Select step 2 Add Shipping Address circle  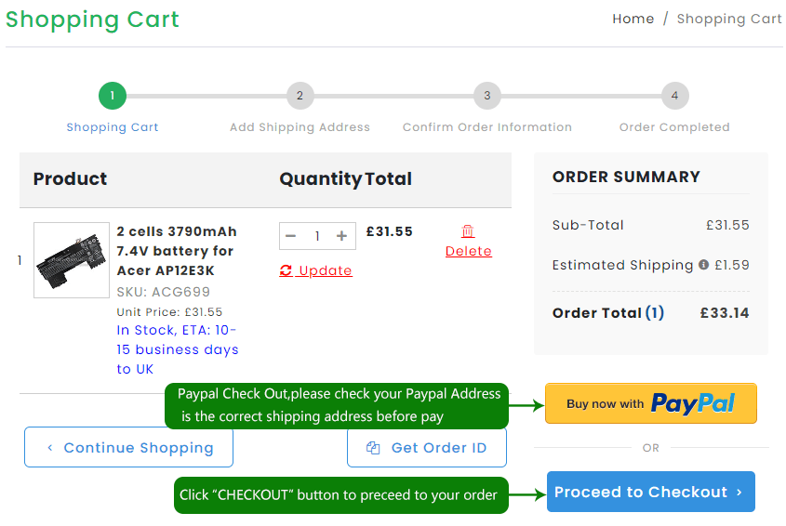click(300, 95)
